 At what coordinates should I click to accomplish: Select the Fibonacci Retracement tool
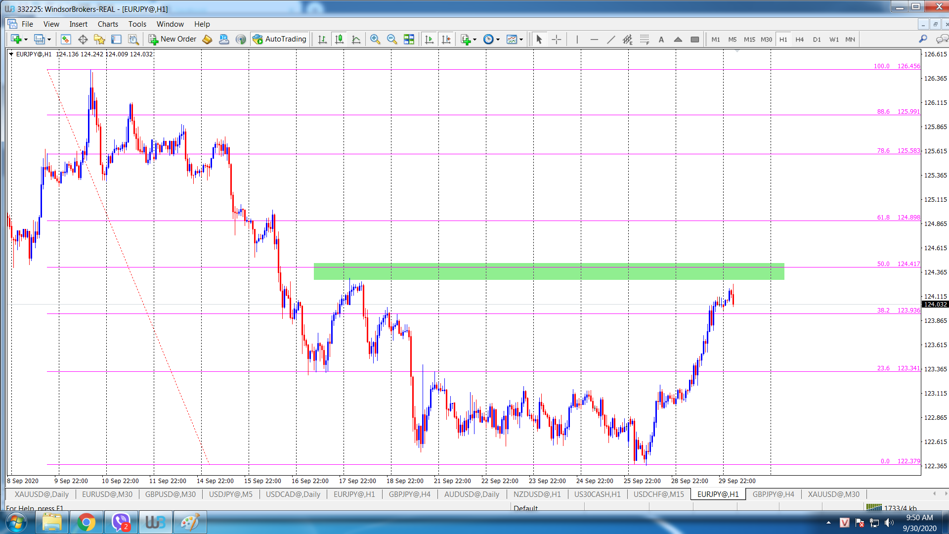coord(645,39)
